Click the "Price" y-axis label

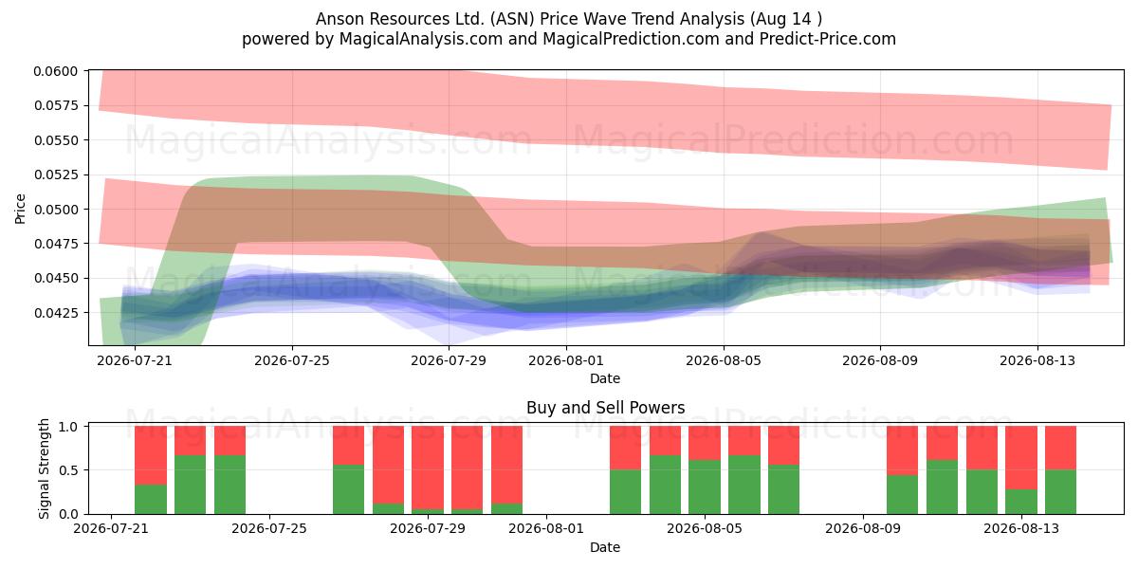21,209
